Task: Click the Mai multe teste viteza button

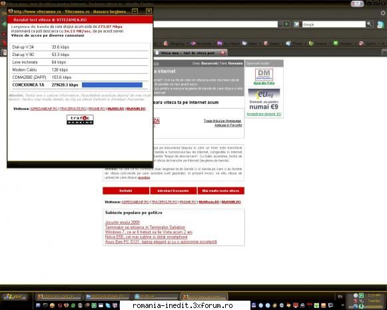Action: point(221,191)
